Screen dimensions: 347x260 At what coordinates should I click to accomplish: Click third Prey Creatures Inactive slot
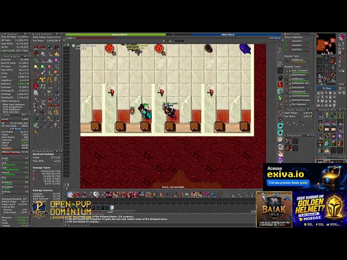pyautogui.click(x=298, y=49)
